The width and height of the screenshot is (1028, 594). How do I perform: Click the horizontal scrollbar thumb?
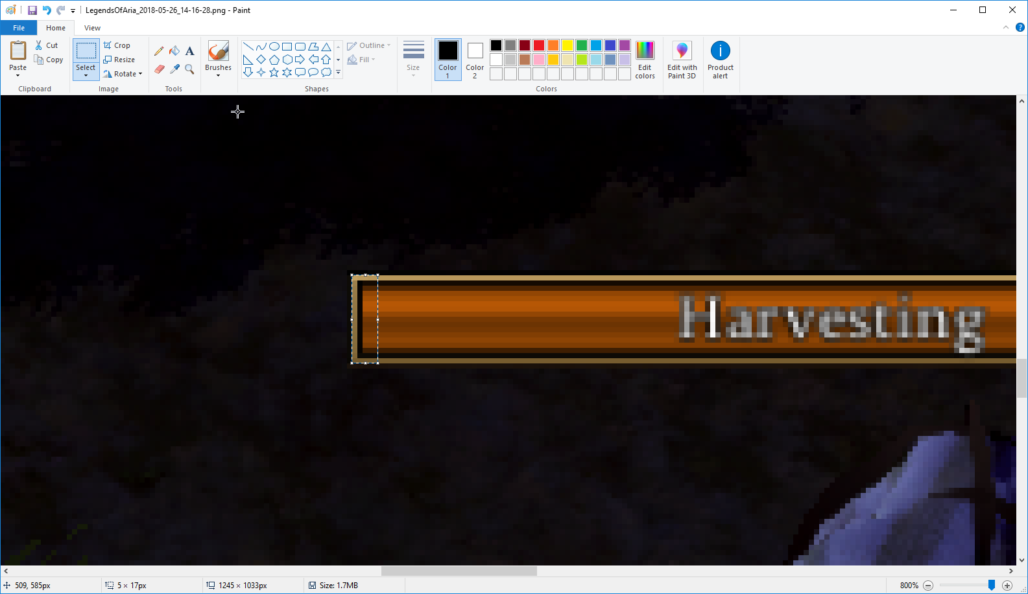(459, 571)
